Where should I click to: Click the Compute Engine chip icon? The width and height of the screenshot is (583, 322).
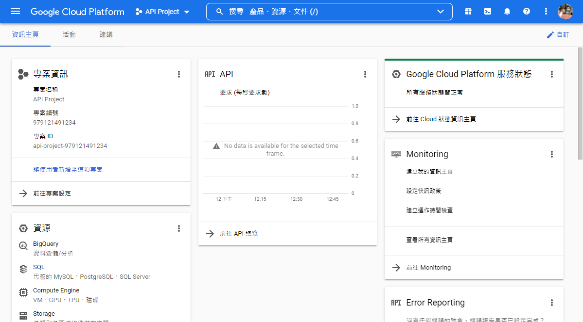click(x=23, y=292)
